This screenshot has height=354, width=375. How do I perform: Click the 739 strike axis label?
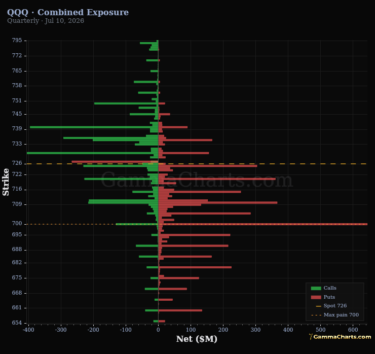(x=17, y=129)
